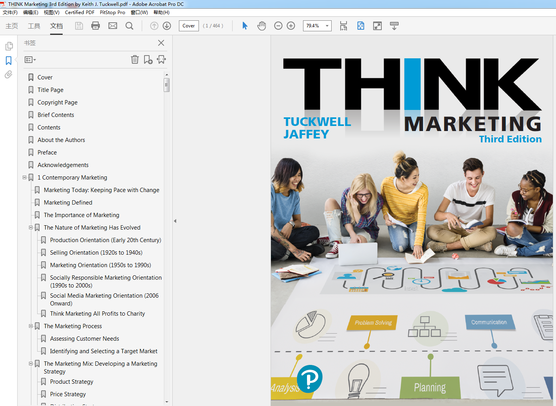The height and width of the screenshot is (406, 556).
Task: Open the 帮助(H) menu
Action: coord(161,13)
